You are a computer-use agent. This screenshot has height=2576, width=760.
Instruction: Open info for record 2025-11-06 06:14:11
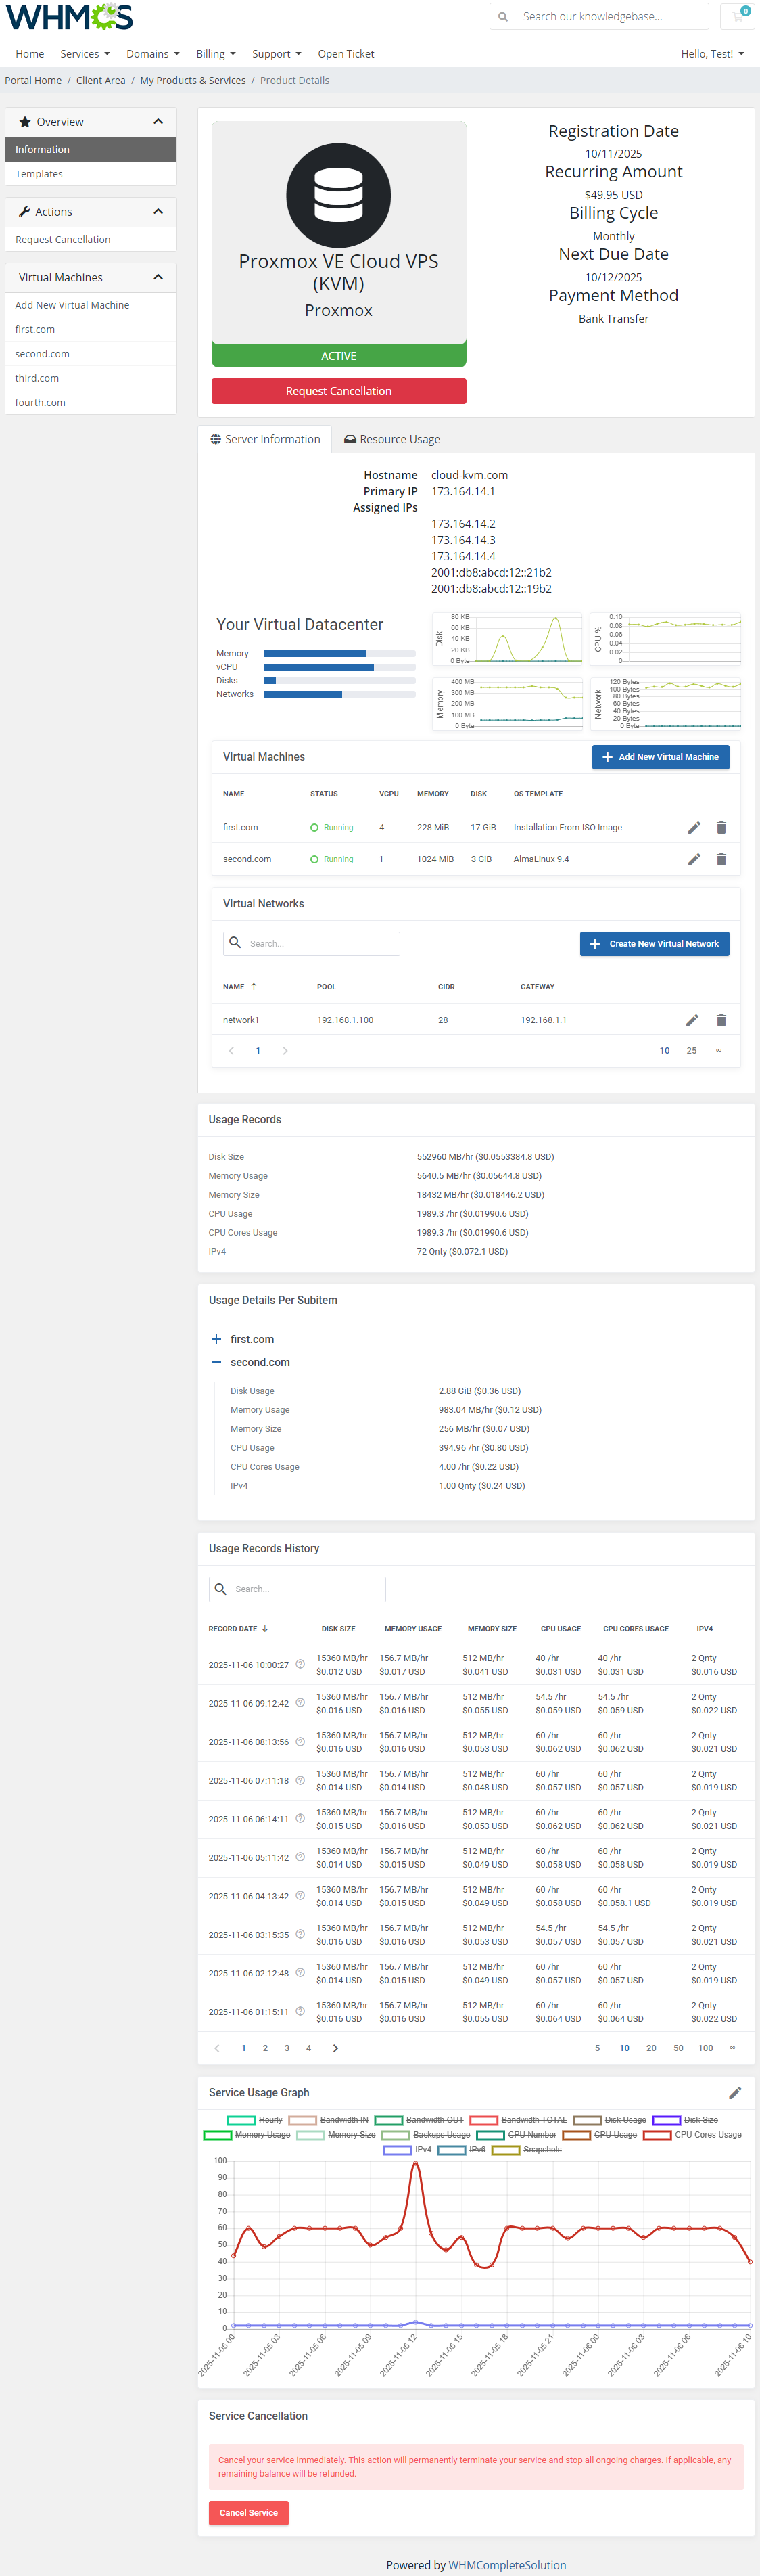click(x=300, y=1819)
